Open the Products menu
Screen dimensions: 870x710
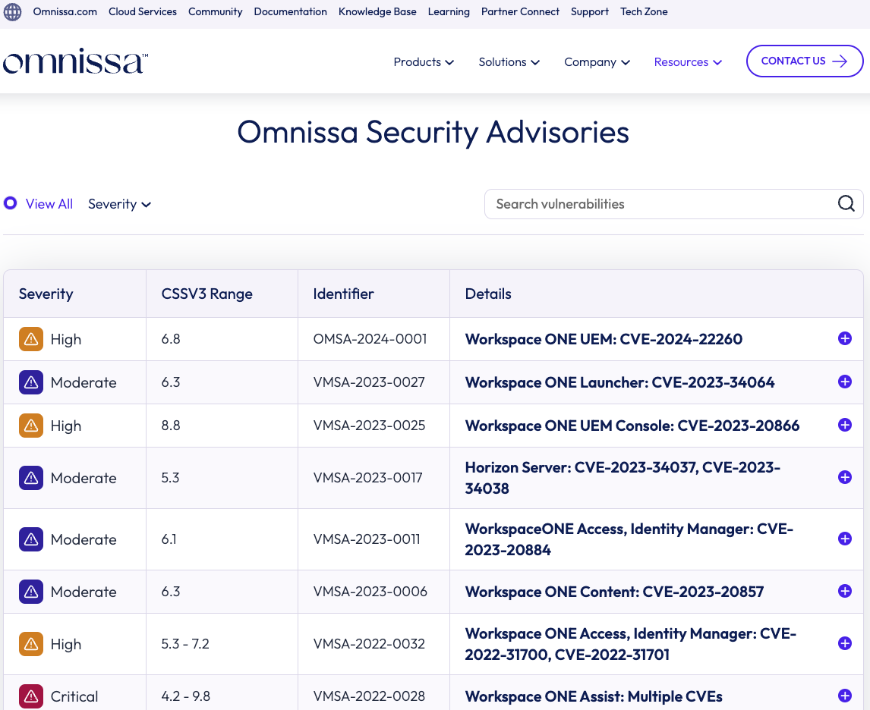(x=424, y=62)
